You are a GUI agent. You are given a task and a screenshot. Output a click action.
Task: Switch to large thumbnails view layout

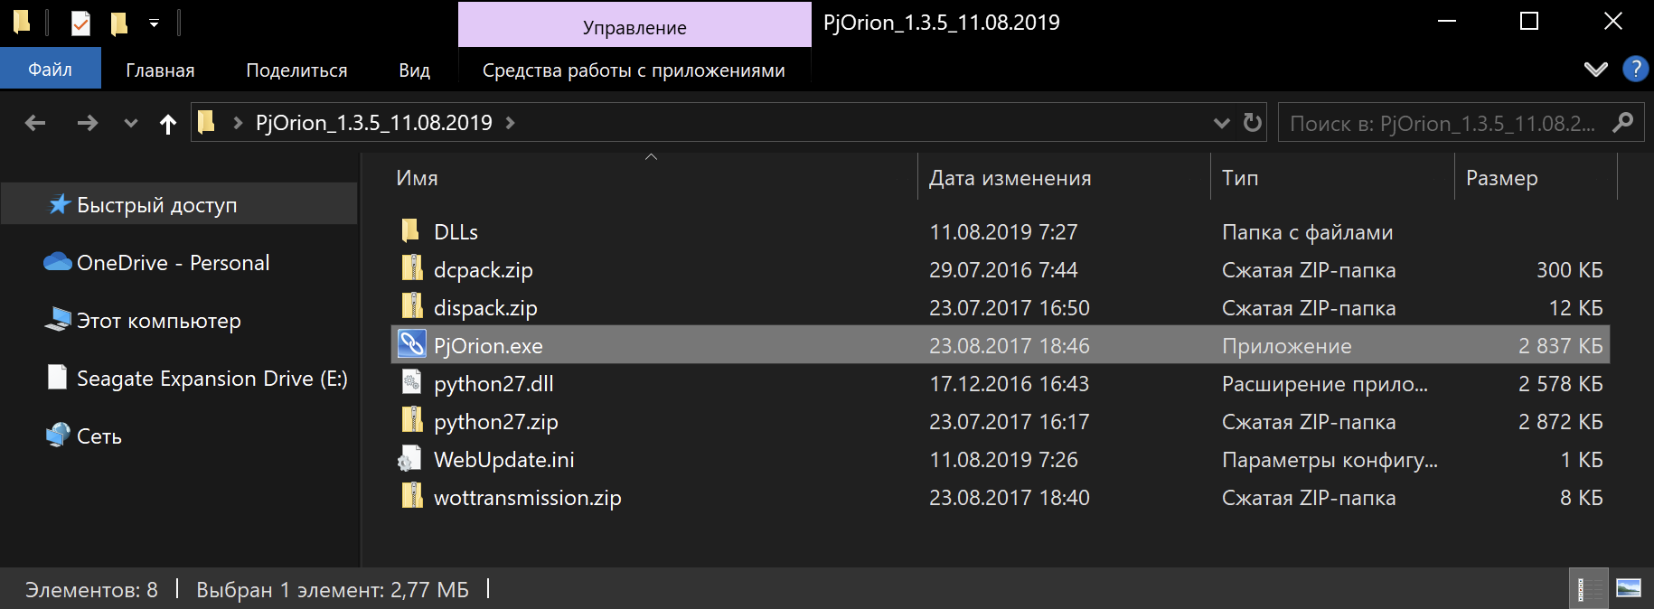(1629, 589)
